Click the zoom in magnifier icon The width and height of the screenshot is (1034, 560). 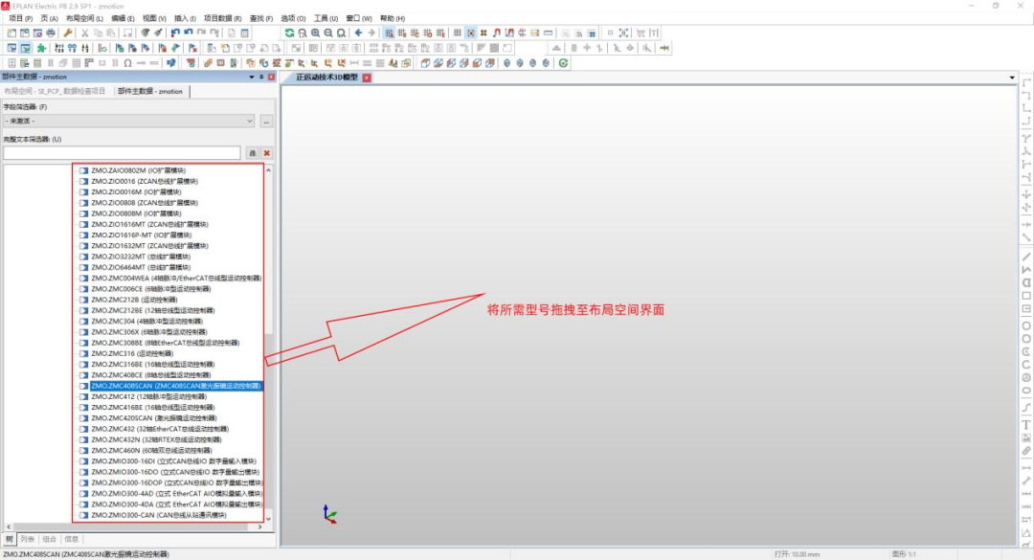[315, 33]
